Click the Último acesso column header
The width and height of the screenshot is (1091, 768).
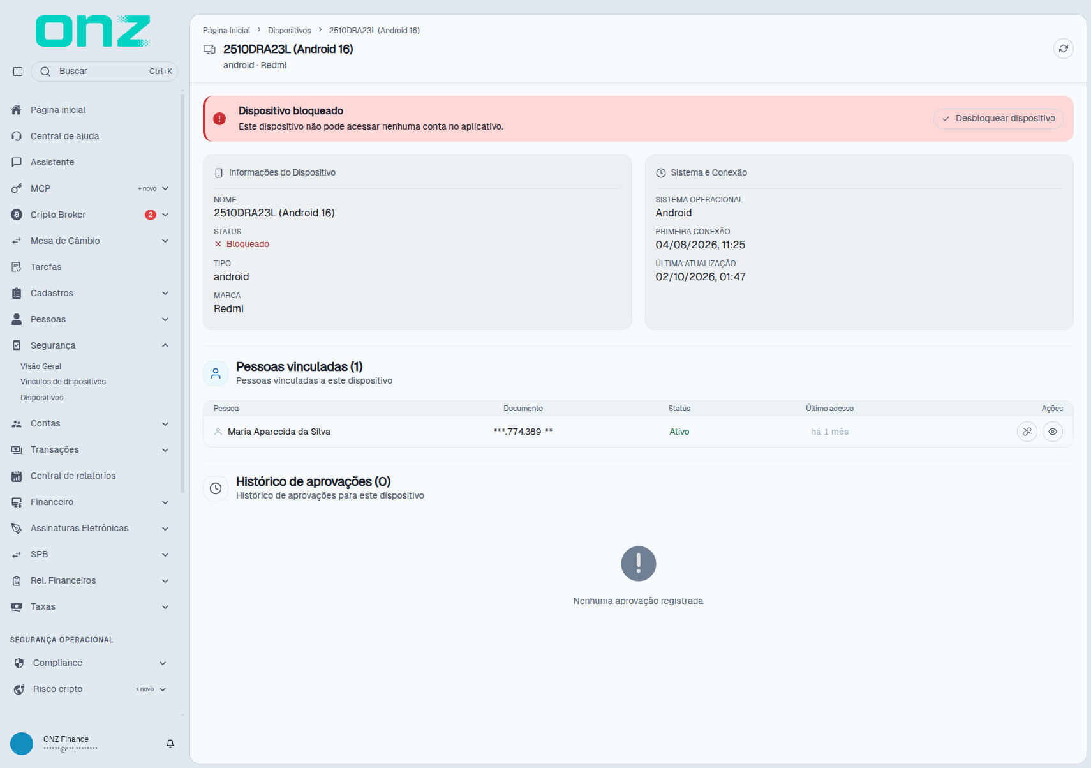pos(829,409)
